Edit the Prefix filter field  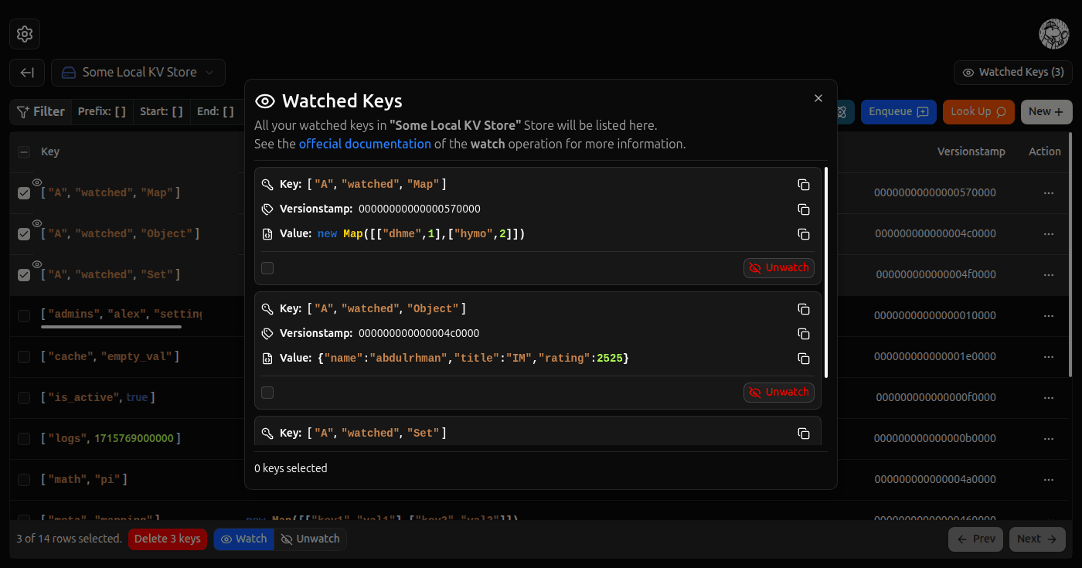(102, 112)
